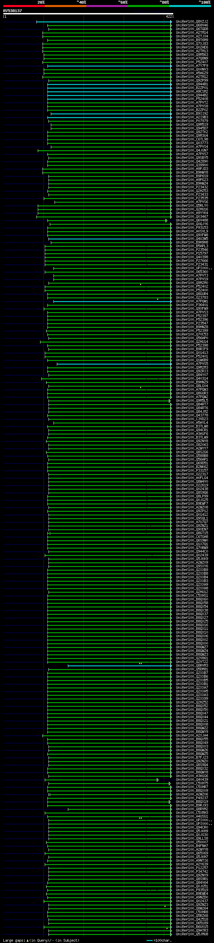Image resolution: width=214 pixels, height=943 pixels.
Task: Click the cyan ~100% identity color segment
Action: click(x=190, y=6)
